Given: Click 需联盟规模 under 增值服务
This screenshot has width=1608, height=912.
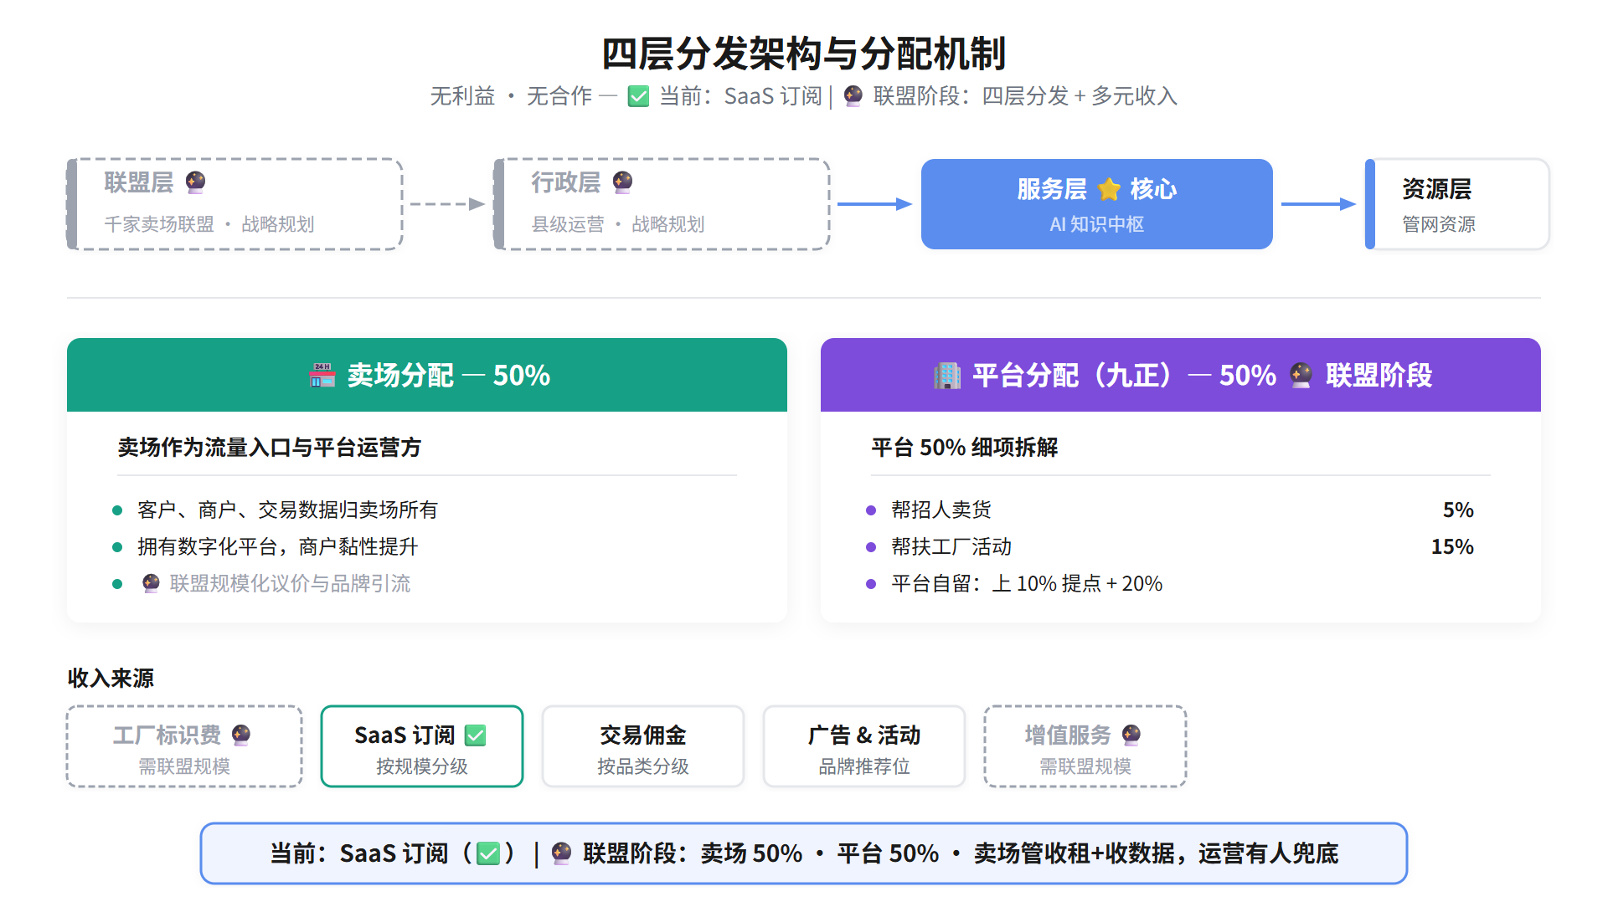Looking at the screenshot, I should [1085, 766].
